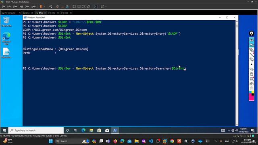Image resolution: width=258 pixels, height=145 pixels.
Task: Select the eraser annotation tool
Action: (x=252, y=59)
